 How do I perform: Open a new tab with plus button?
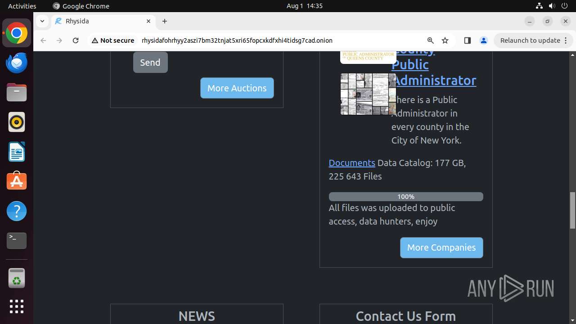[x=165, y=21]
